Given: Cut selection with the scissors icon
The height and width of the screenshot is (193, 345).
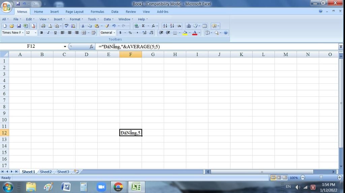Looking at the screenshot, I should coord(83,26).
